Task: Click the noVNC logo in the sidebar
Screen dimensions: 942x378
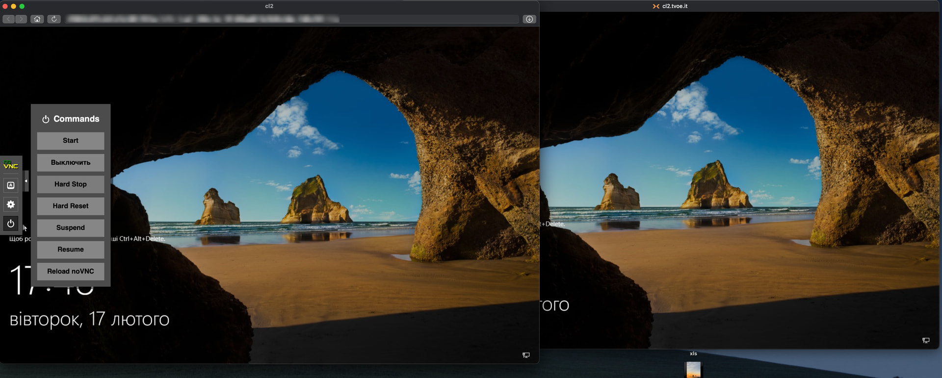Action: (x=11, y=166)
